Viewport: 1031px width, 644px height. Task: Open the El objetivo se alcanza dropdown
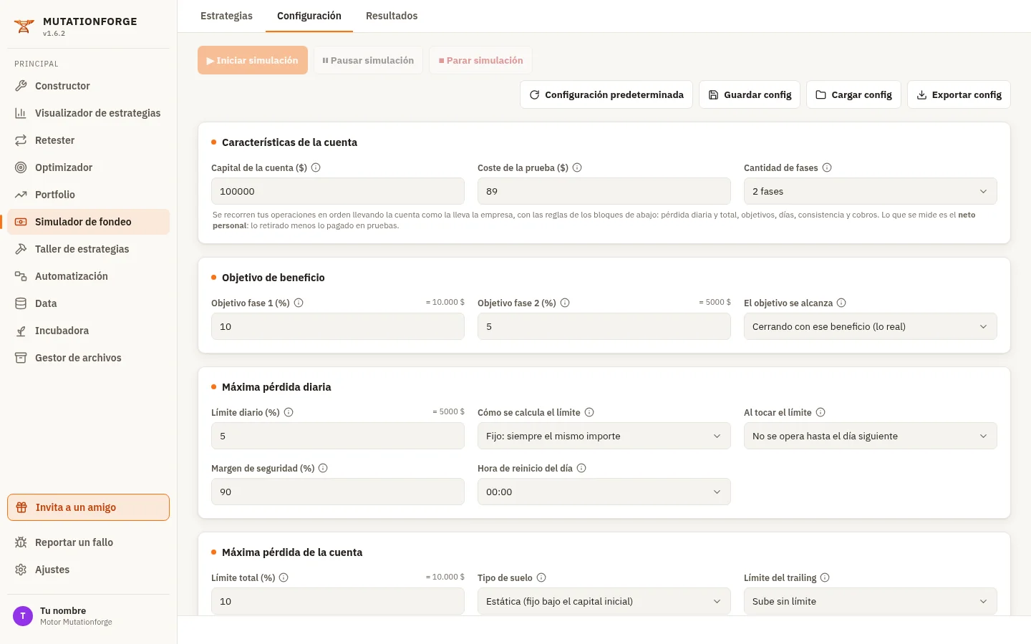pyautogui.click(x=871, y=326)
